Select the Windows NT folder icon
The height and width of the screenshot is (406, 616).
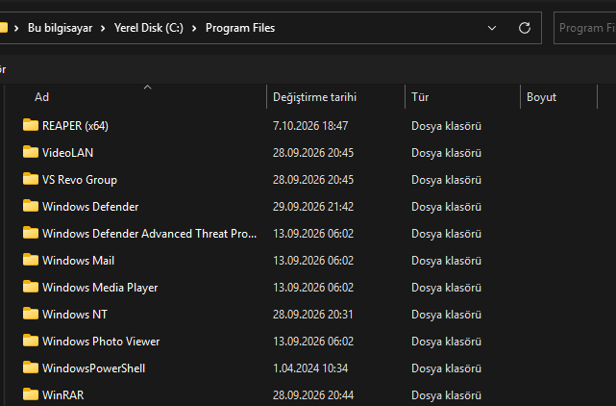click(x=30, y=314)
